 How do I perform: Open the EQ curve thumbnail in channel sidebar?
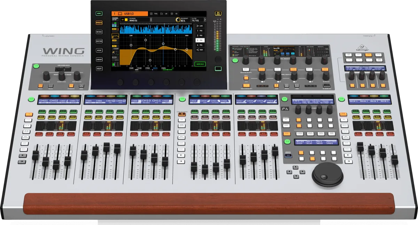pyautogui.click(x=115, y=36)
